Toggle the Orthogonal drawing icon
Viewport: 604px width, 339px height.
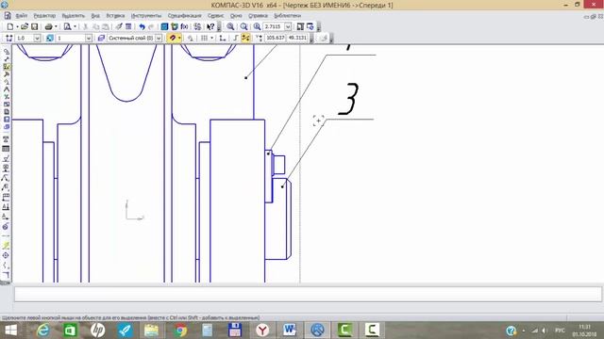tap(236, 38)
